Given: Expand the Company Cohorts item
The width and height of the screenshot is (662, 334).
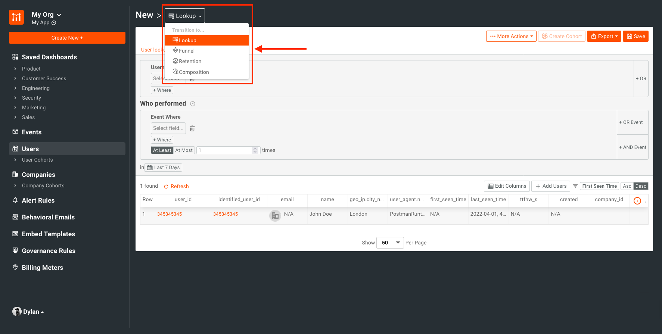Looking at the screenshot, I should [15, 185].
